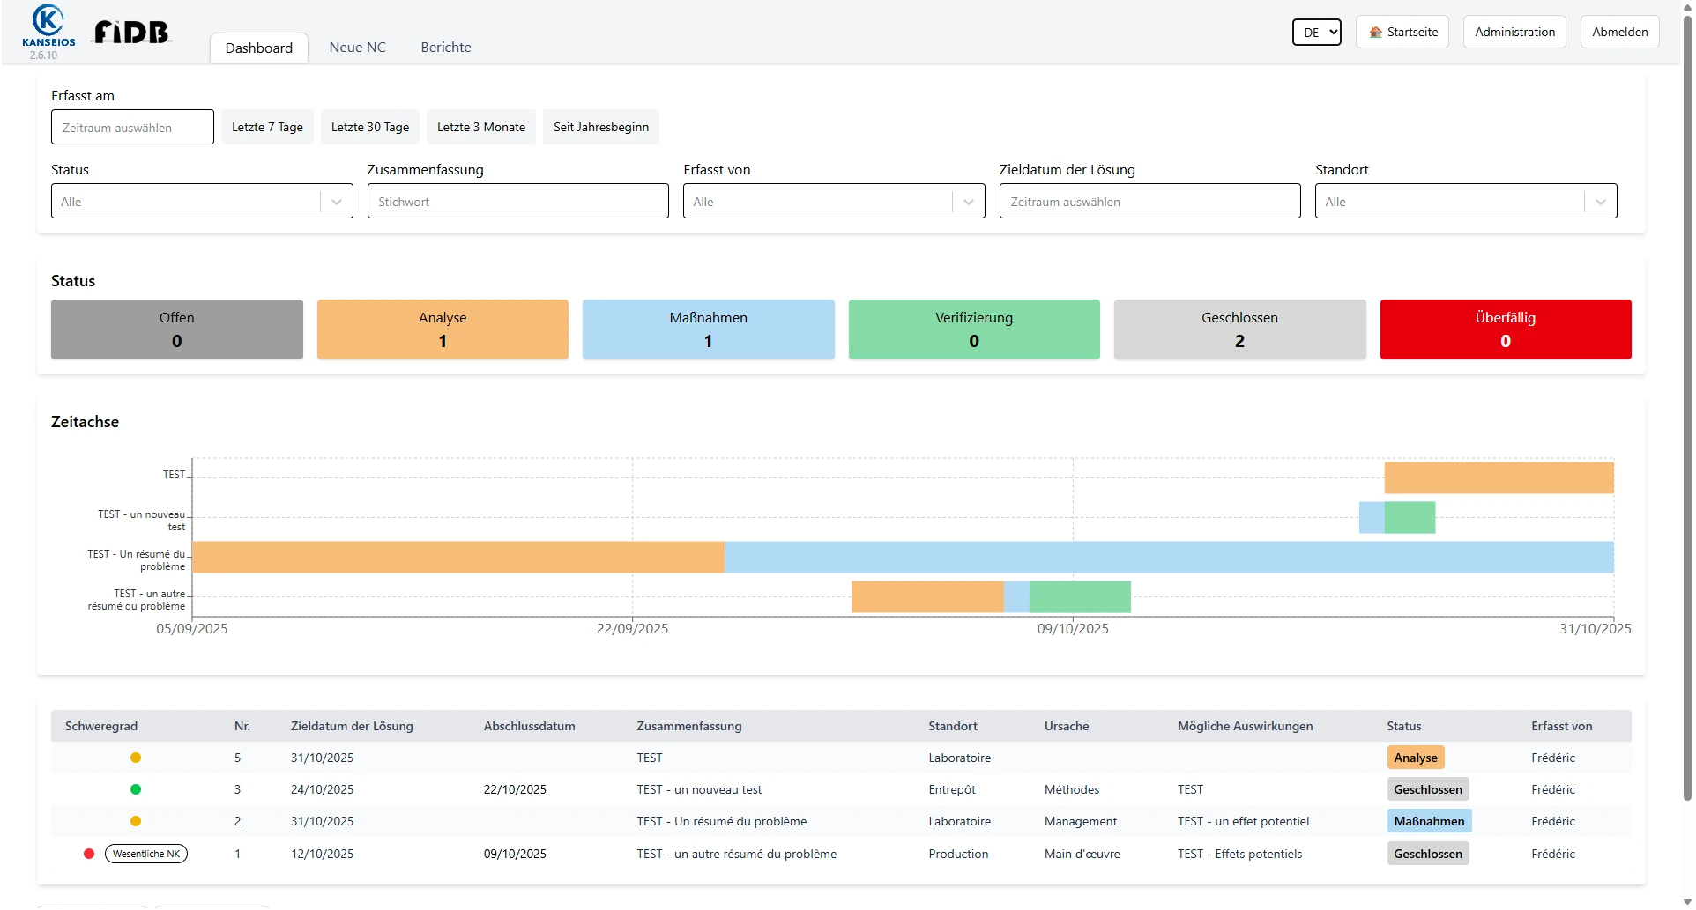Screen dimensions: 1696x910
Task: Click the Administration button
Action: 1514,32
